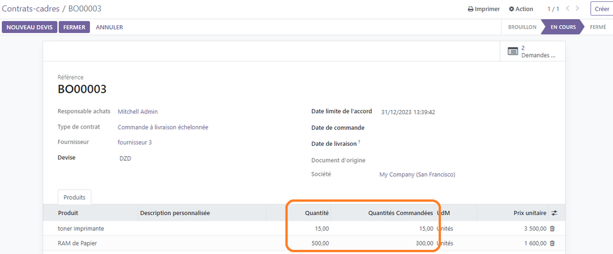
Task: Sort by the Quantité column header
Action: click(x=317, y=213)
